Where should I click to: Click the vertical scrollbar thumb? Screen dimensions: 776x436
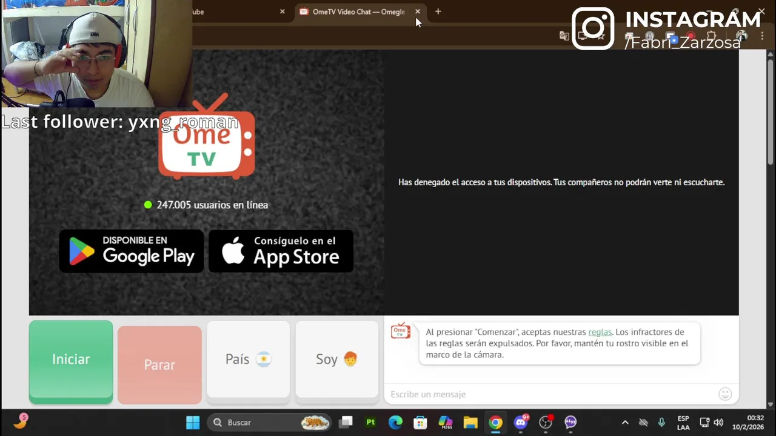click(771, 111)
